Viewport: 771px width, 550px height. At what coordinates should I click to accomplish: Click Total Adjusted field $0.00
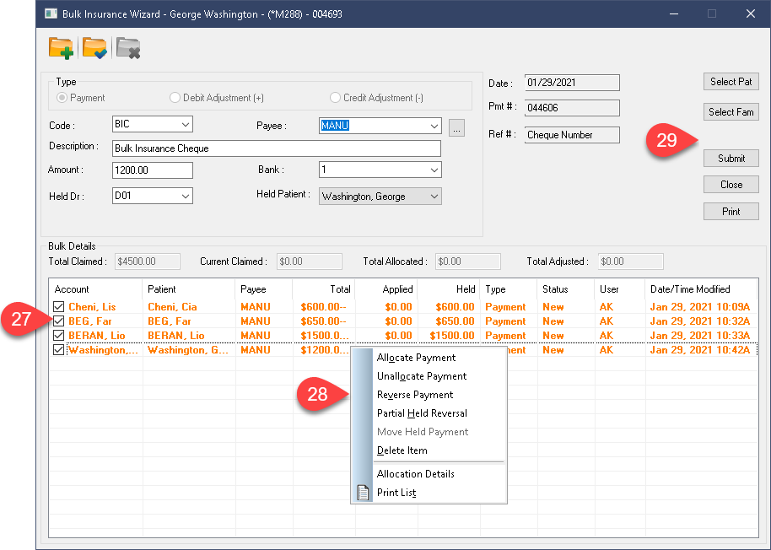pos(631,262)
